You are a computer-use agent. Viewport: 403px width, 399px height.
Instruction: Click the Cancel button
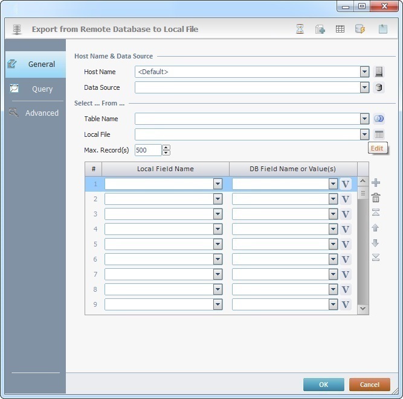(369, 385)
